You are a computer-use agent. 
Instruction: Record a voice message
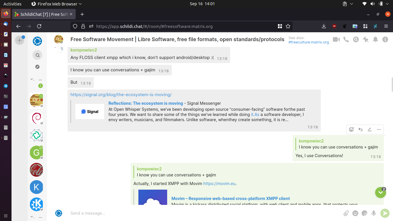(x=374, y=213)
